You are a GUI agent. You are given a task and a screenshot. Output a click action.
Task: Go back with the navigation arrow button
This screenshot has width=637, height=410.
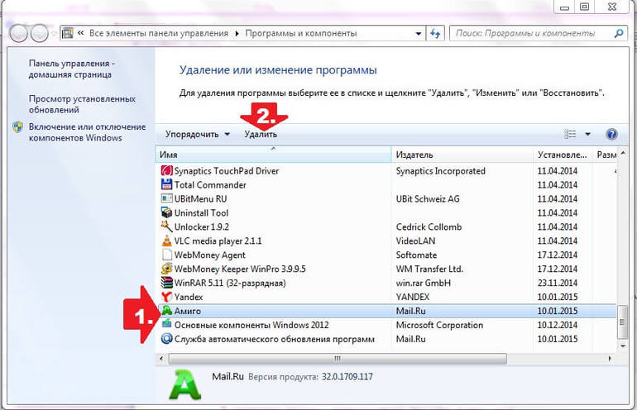click(x=18, y=33)
